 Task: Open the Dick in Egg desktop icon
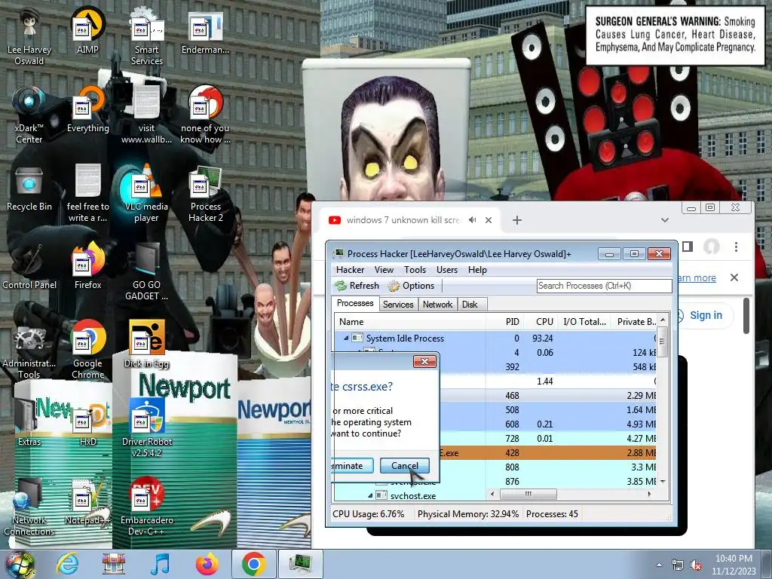click(147, 345)
